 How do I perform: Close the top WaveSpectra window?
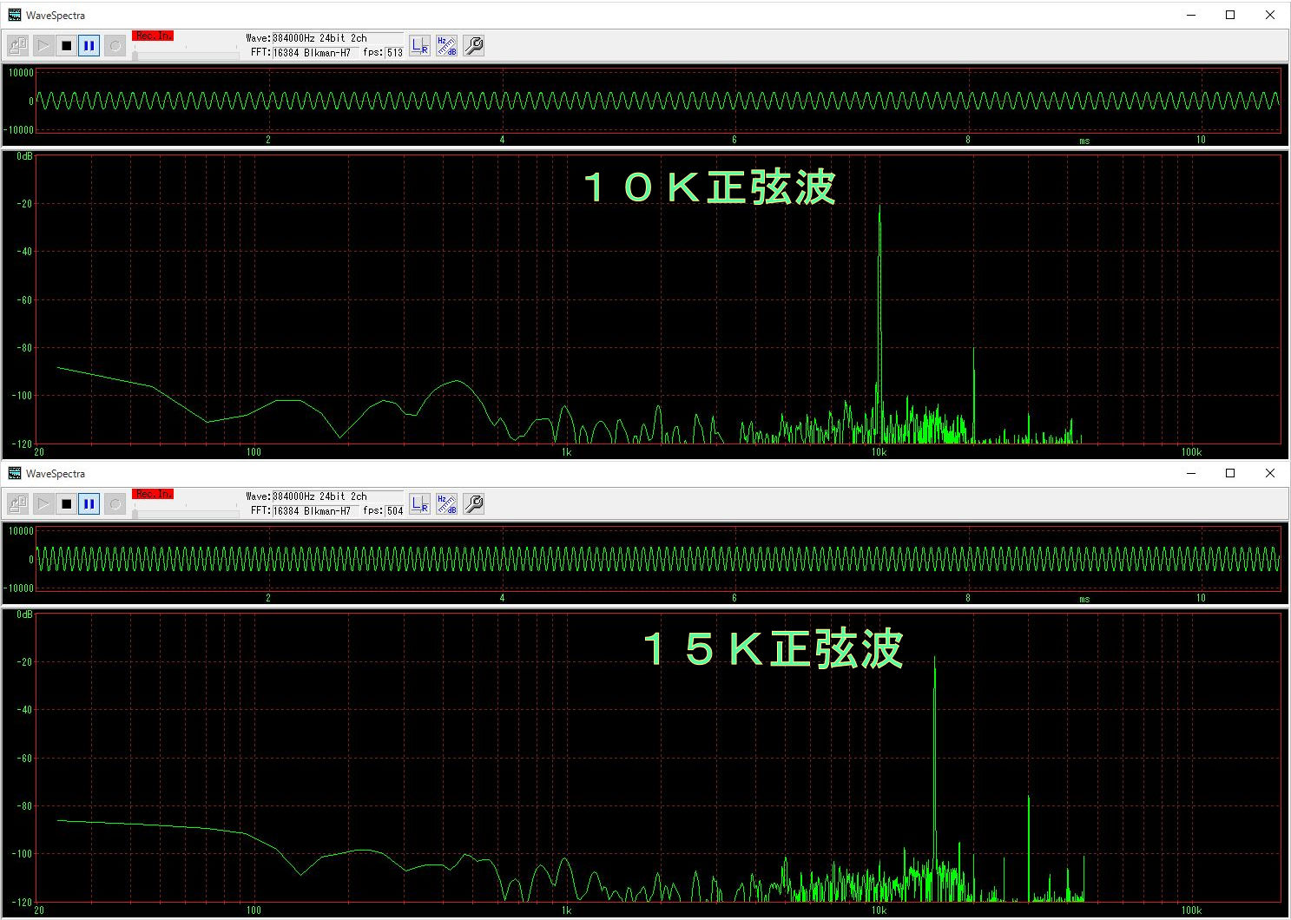coord(1270,15)
